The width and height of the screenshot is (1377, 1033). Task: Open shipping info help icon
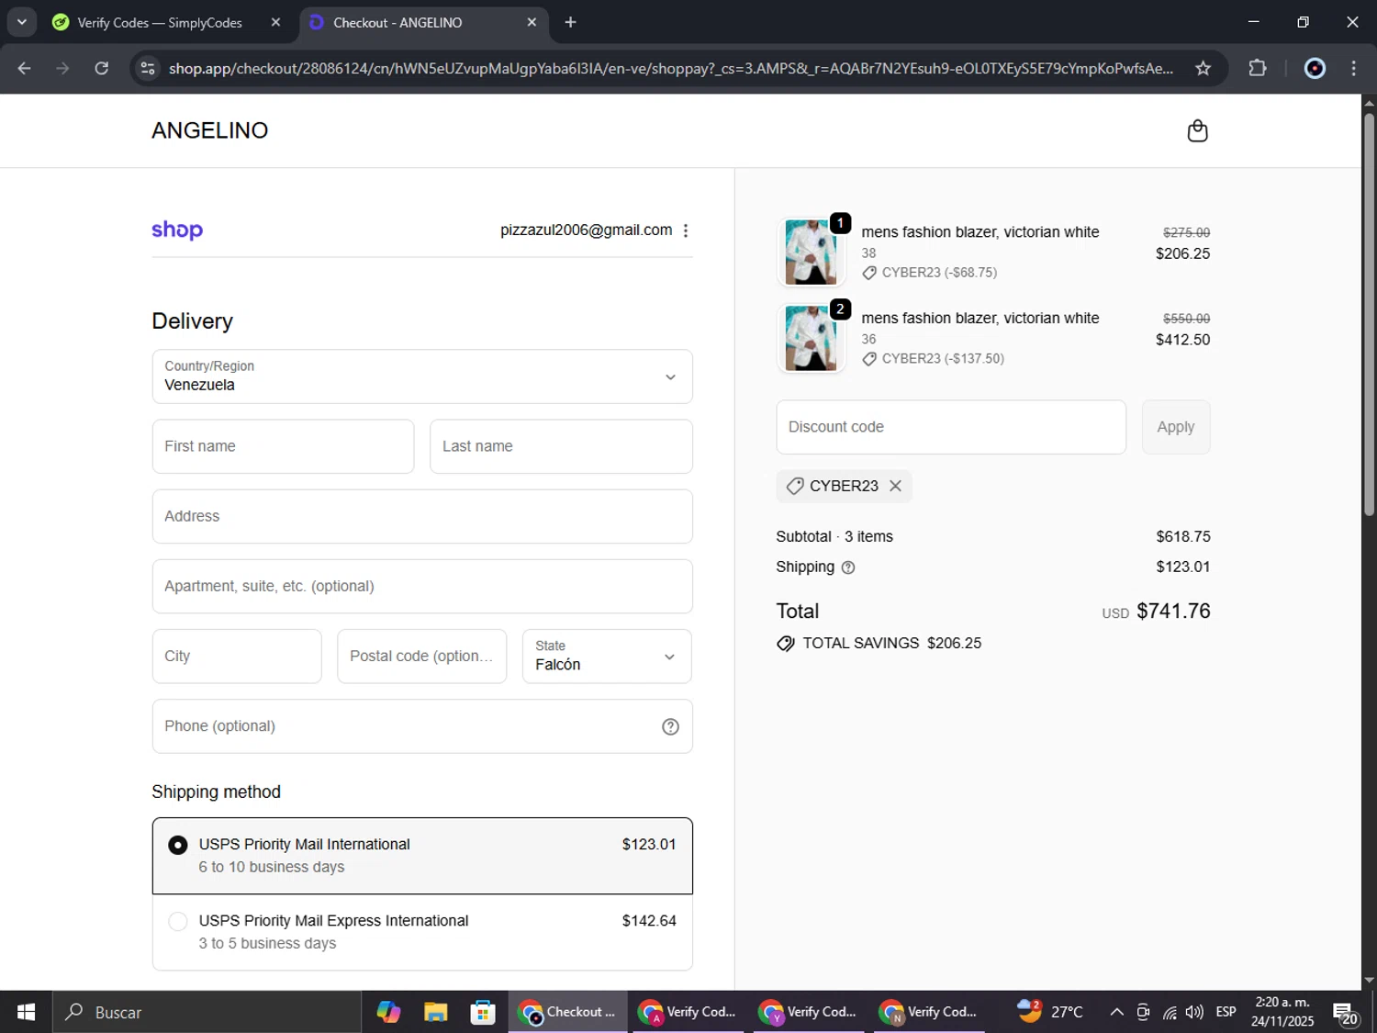(x=848, y=567)
